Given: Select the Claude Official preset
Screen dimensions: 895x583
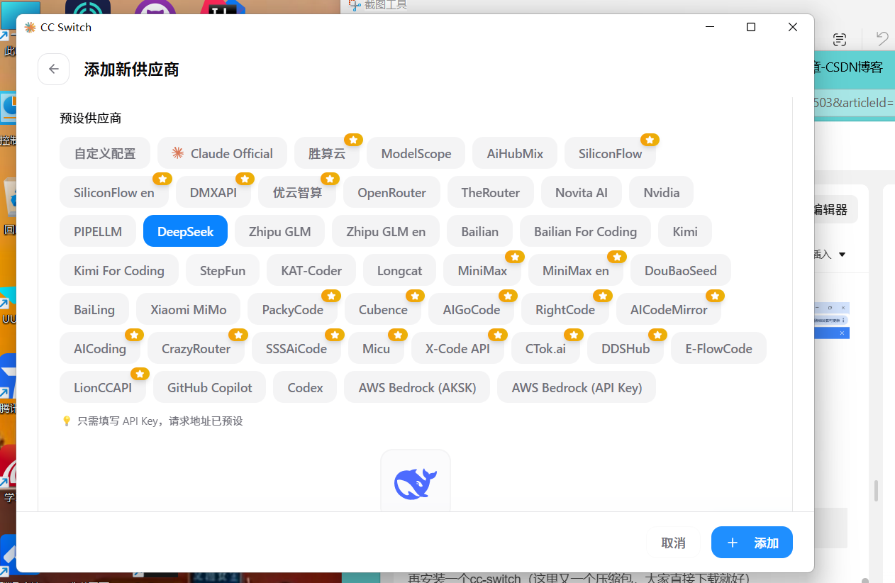Looking at the screenshot, I should pos(222,153).
